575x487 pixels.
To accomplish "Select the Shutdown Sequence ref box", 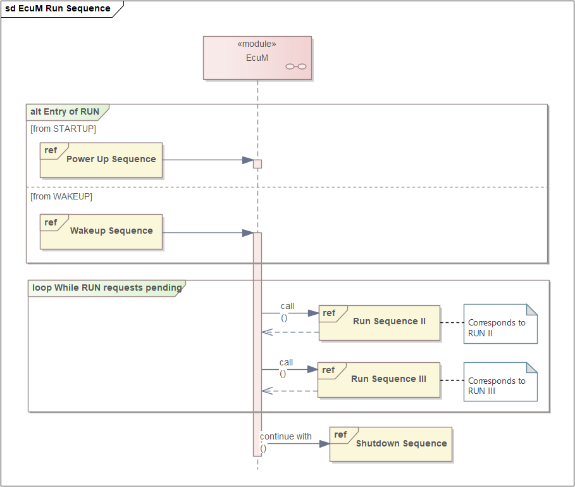I will point(391,444).
